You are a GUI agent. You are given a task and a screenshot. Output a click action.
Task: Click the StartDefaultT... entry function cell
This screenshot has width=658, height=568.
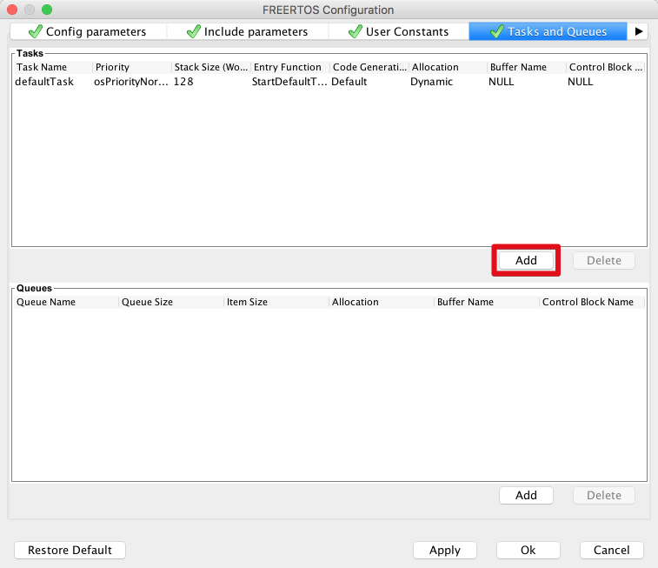[x=289, y=82]
